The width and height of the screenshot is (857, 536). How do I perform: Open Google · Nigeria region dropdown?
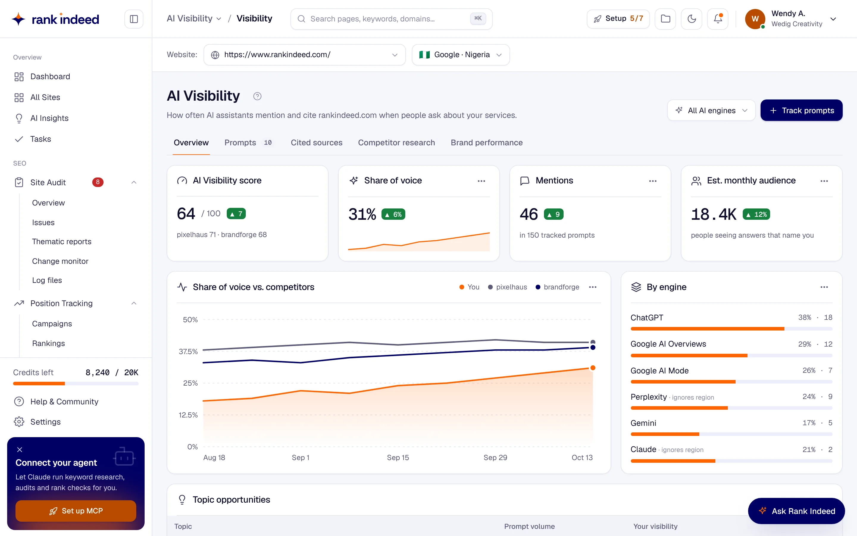pyautogui.click(x=461, y=54)
